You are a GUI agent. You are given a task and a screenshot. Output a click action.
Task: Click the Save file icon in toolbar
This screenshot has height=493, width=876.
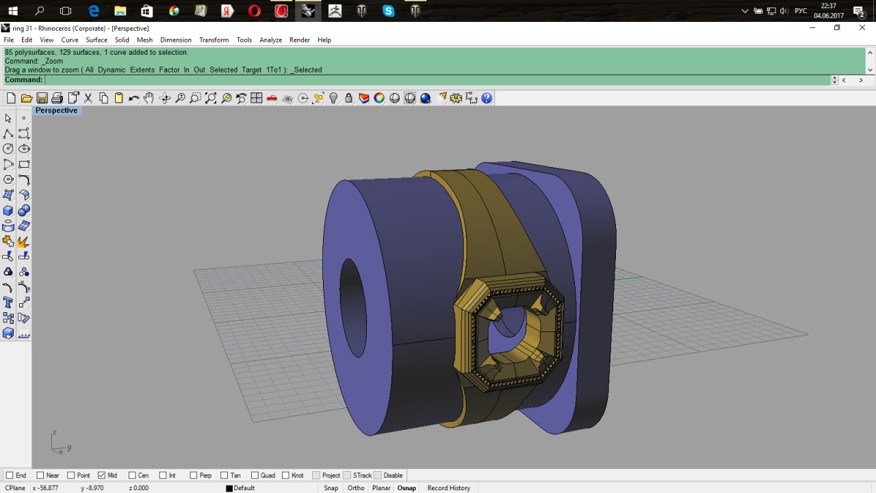point(42,99)
